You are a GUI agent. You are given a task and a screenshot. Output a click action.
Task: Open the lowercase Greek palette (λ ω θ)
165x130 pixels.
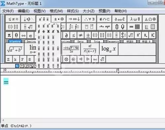[x=135, y=19]
